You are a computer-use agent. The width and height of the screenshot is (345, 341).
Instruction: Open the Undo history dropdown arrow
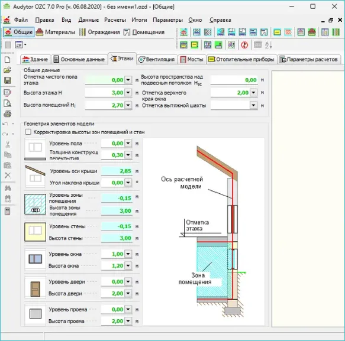point(13,124)
